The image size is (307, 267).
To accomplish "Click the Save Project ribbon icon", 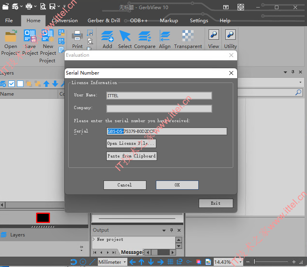I will click(30, 36).
